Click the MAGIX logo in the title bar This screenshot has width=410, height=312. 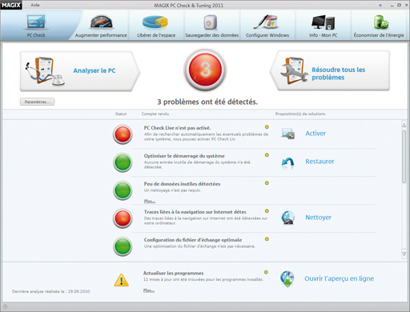pyautogui.click(x=11, y=5)
